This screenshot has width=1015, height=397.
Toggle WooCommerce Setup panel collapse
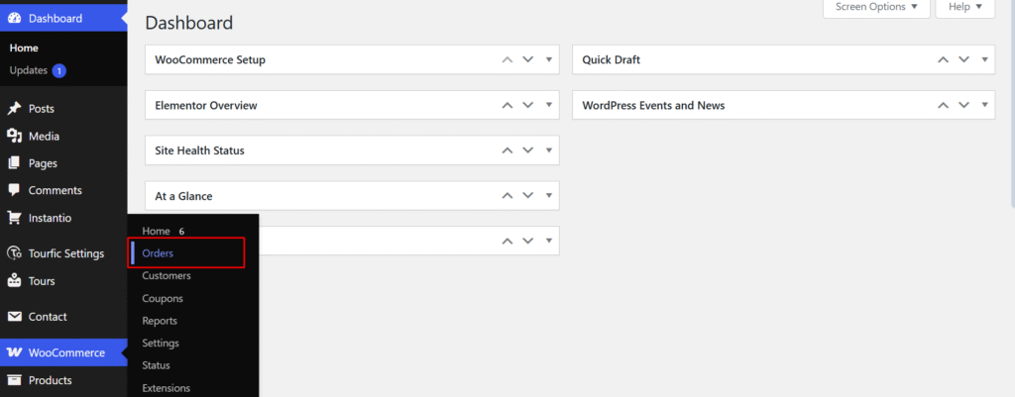549,59
